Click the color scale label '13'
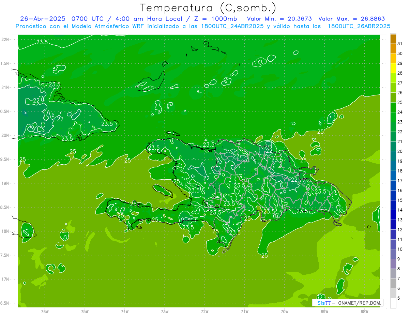Screen dimensions: 409x316 coord(400,220)
